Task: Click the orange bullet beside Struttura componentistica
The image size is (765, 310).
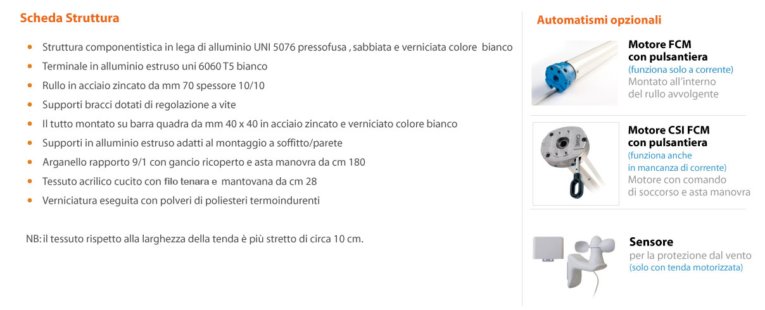Action: 30,47
